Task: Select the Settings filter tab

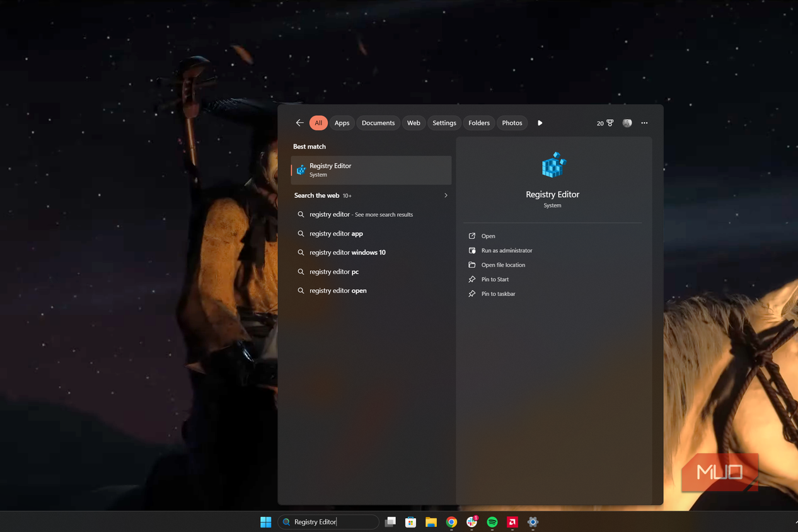Action: click(x=444, y=123)
